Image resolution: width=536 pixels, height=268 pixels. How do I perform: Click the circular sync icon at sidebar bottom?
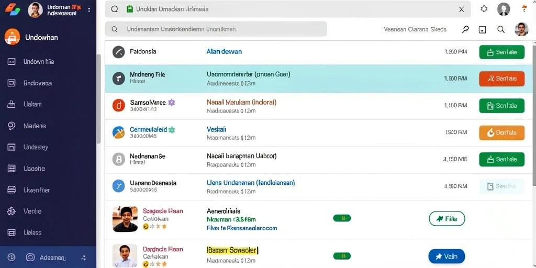(12, 258)
